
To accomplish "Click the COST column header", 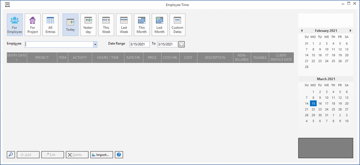I will tap(188, 58).
